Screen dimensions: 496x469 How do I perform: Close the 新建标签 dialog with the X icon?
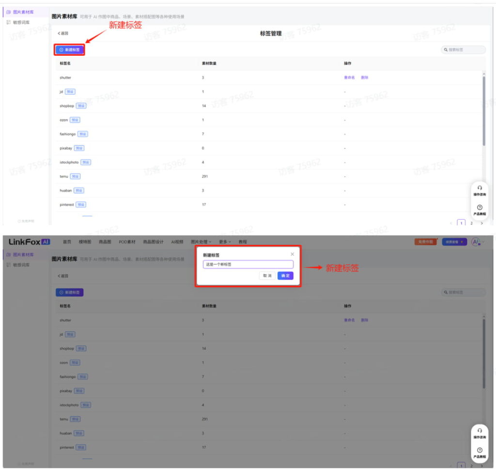tap(292, 254)
